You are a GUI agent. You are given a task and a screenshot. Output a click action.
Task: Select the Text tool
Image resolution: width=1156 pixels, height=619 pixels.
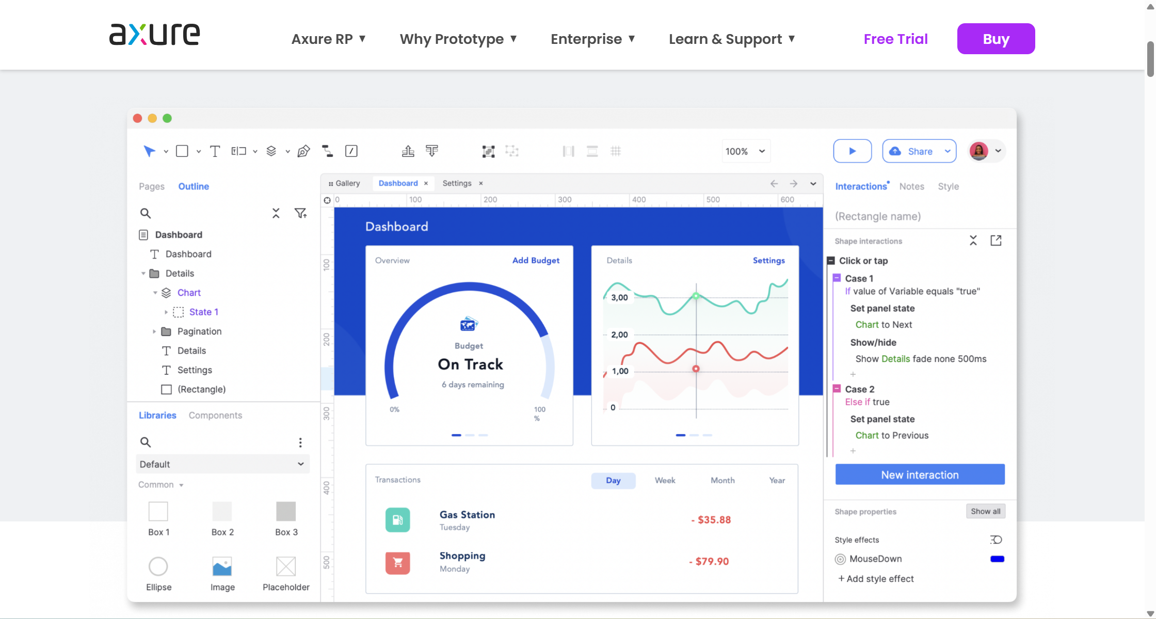215,151
